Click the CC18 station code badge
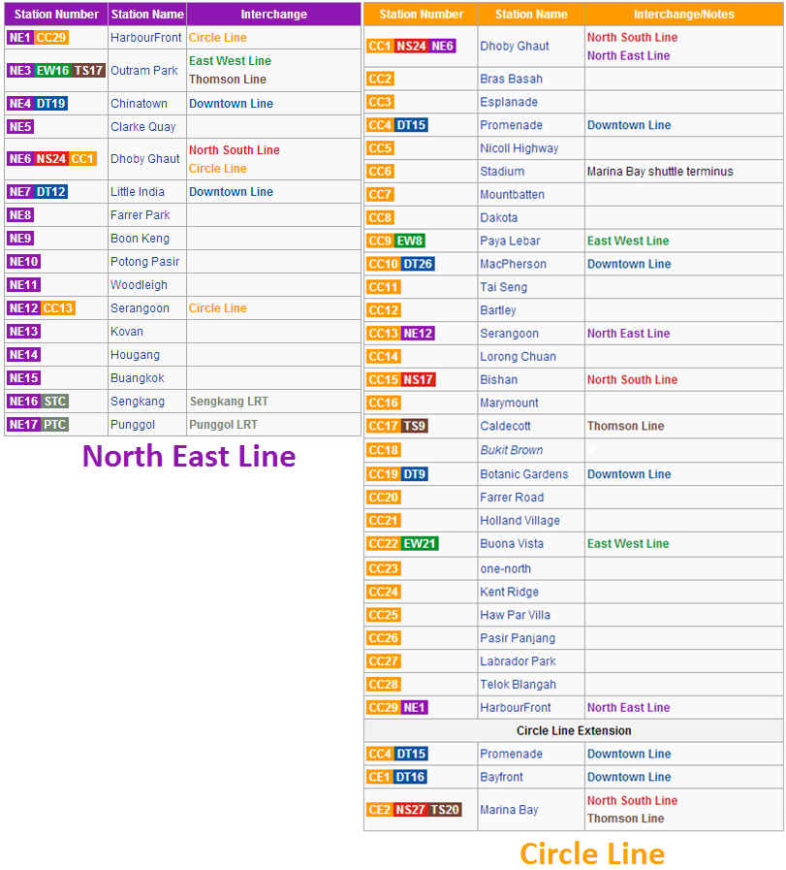This screenshot has width=786, height=870. 384,451
